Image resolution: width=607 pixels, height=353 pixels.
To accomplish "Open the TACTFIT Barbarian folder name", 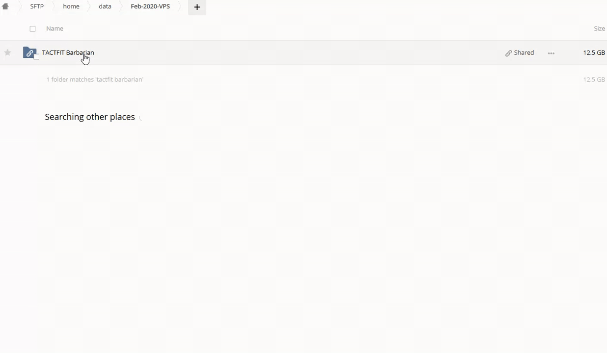I will click(68, 52).
